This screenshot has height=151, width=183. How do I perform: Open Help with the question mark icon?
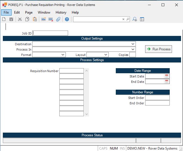pos(67,19)
